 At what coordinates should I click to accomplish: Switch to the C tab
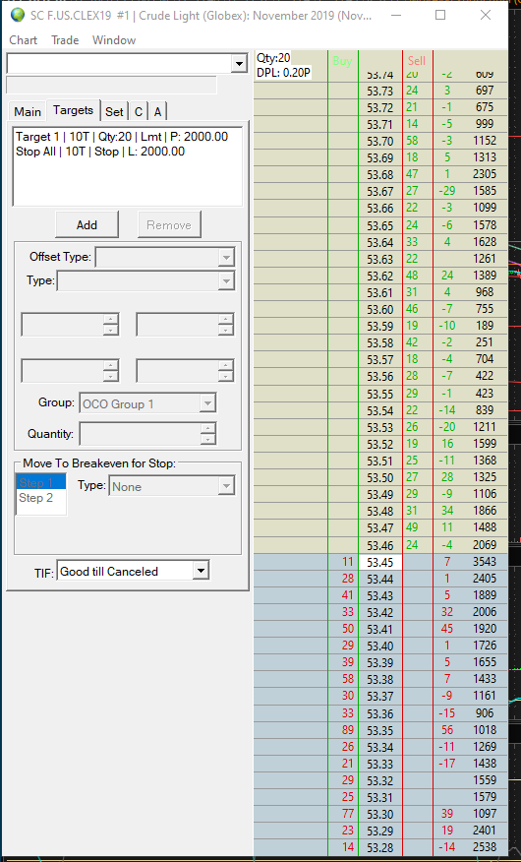click(139, 111)
